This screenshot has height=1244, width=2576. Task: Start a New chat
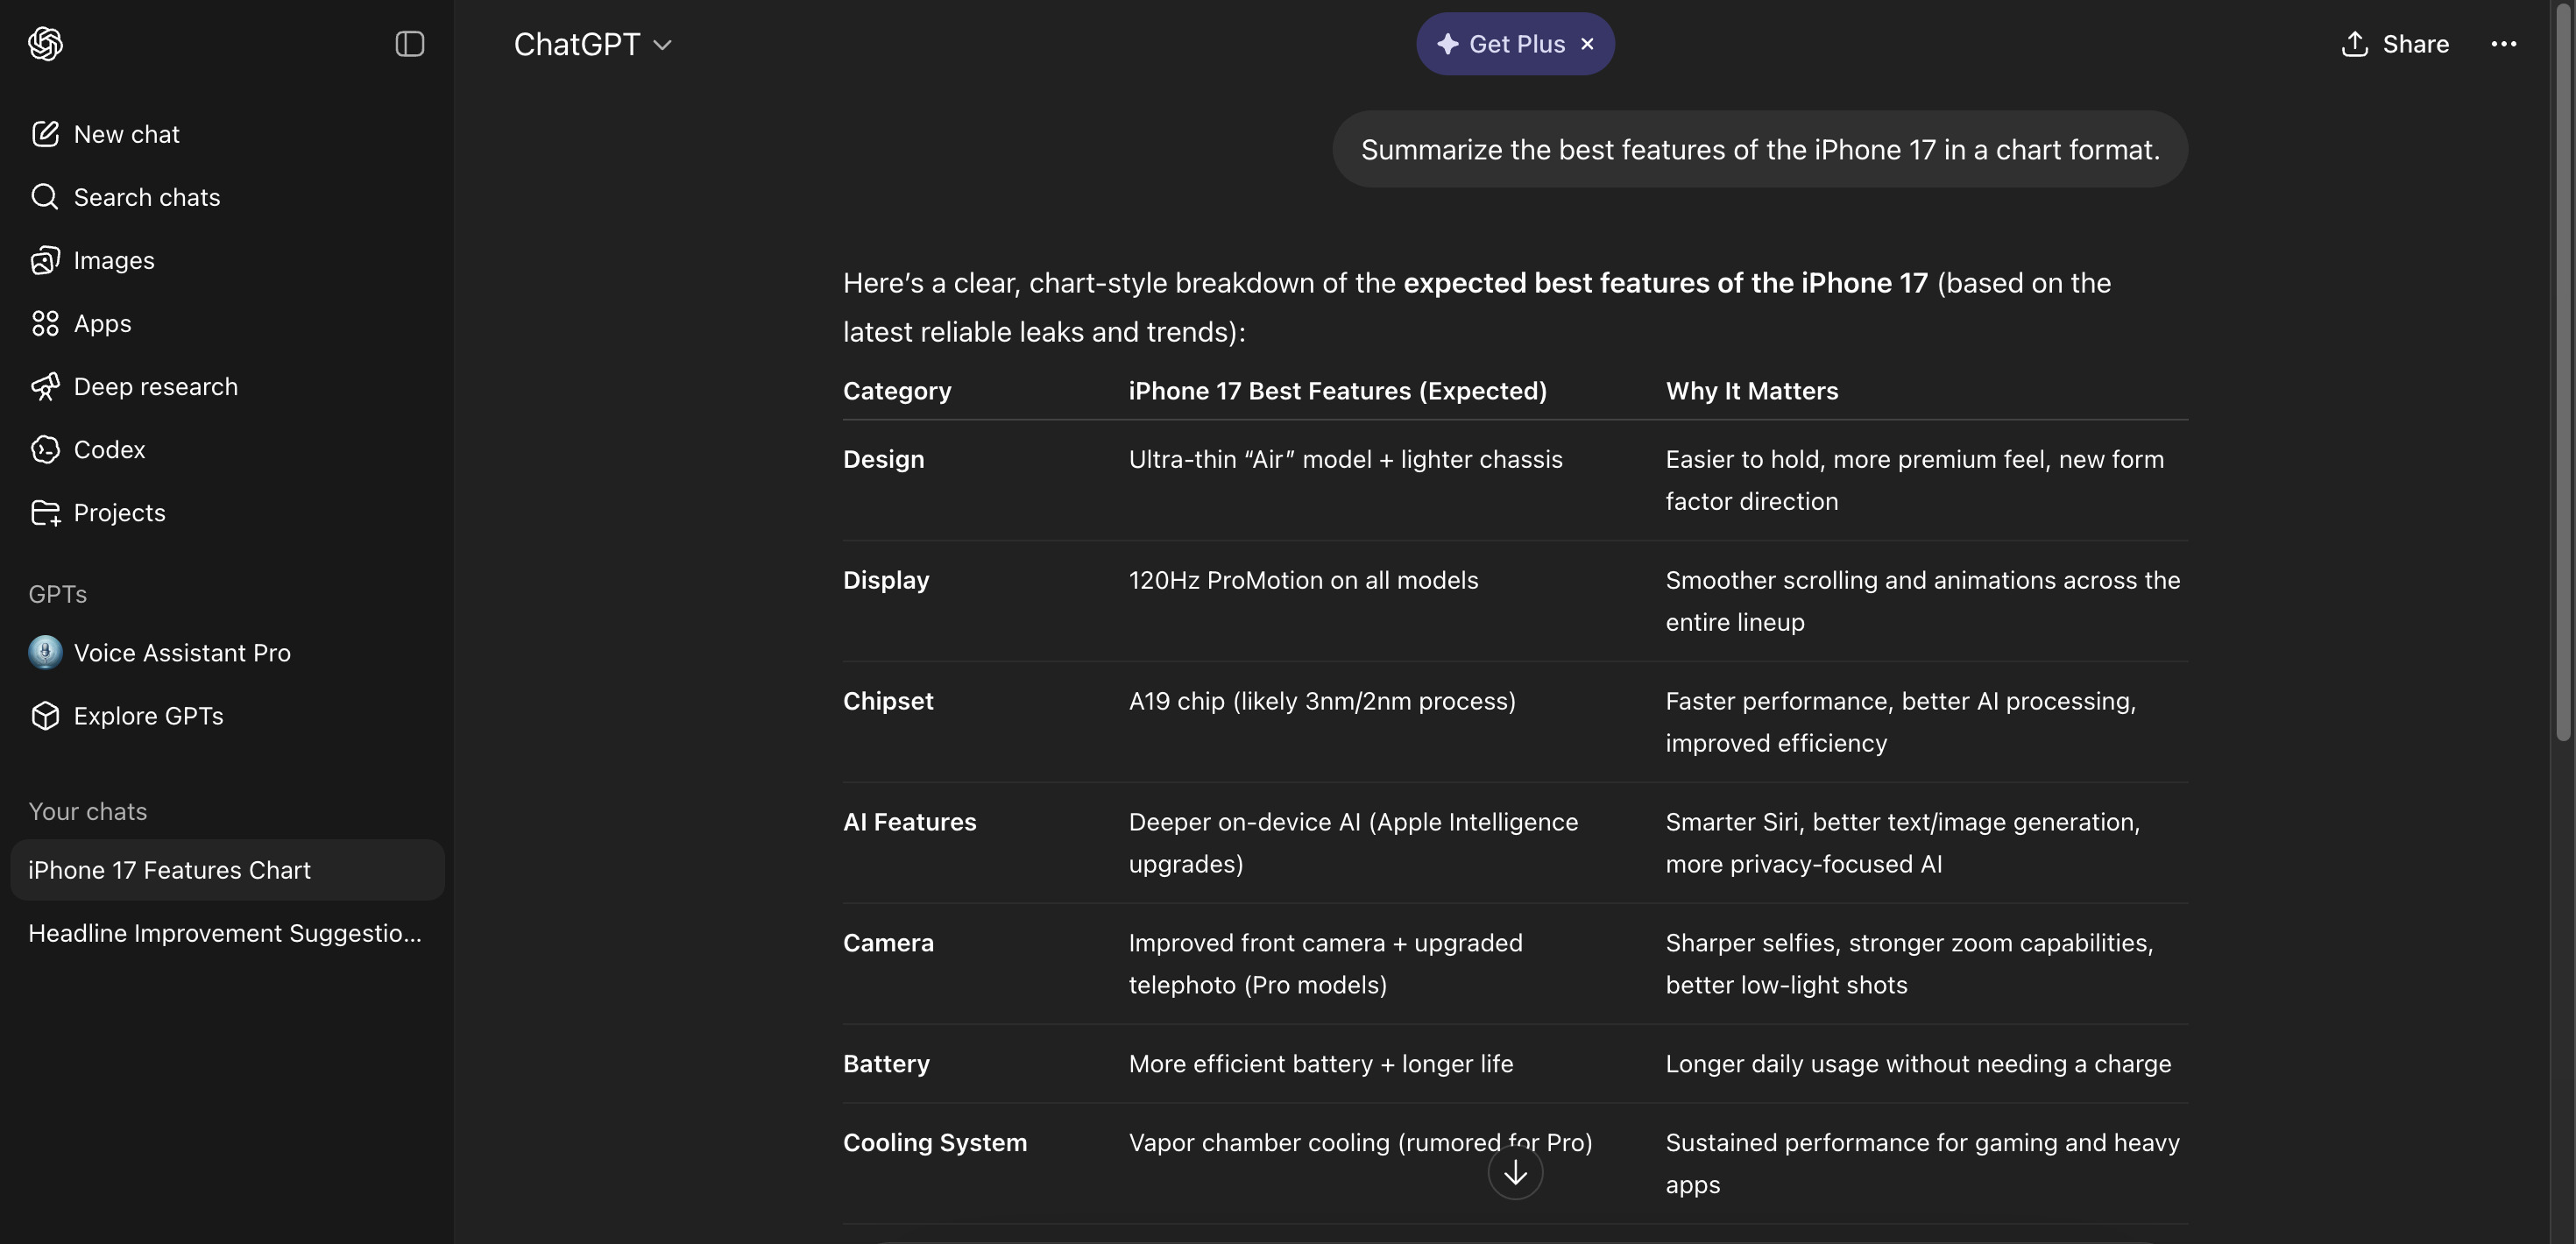pos(126,134)
